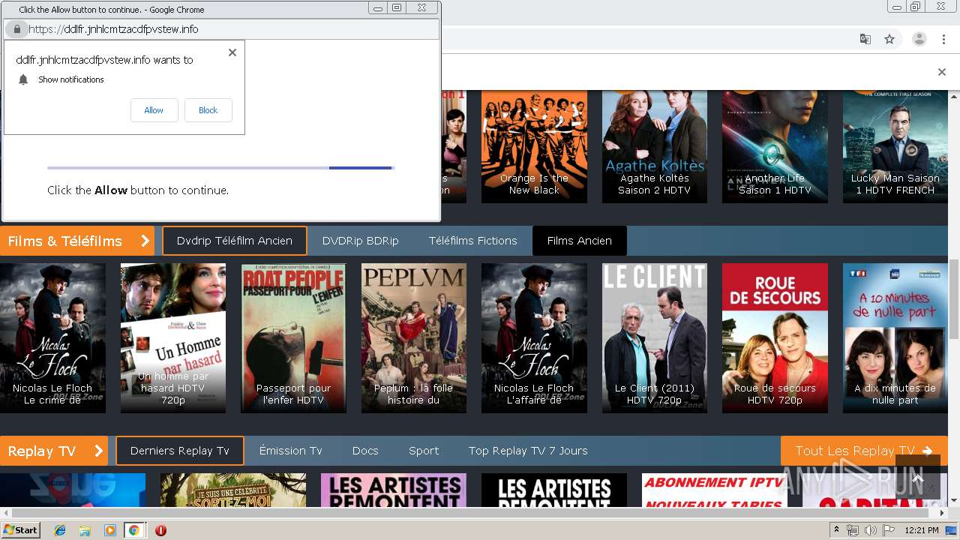Click the network tray icon
The width and height of the screenshot is (960, 540).
[853, 530]
